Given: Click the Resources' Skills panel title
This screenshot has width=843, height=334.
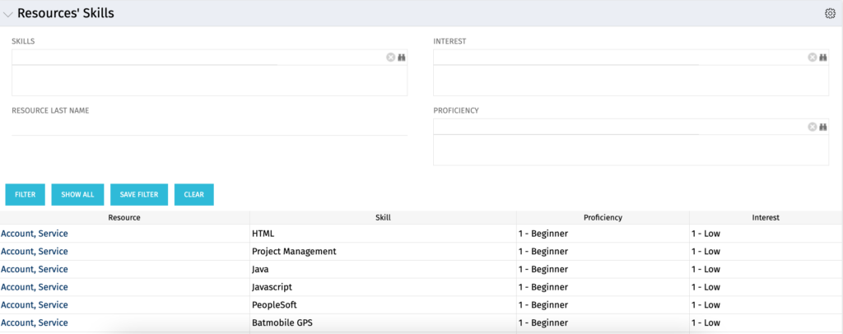Looking at the screenshot, I should pyautogui.click(x=66, y=13).
